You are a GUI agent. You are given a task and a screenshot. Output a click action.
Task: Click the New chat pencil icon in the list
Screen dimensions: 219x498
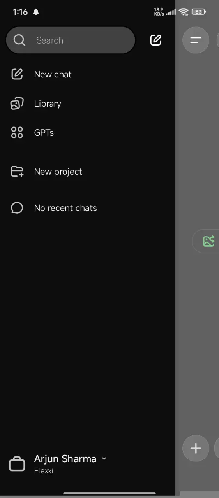(17, 74)
